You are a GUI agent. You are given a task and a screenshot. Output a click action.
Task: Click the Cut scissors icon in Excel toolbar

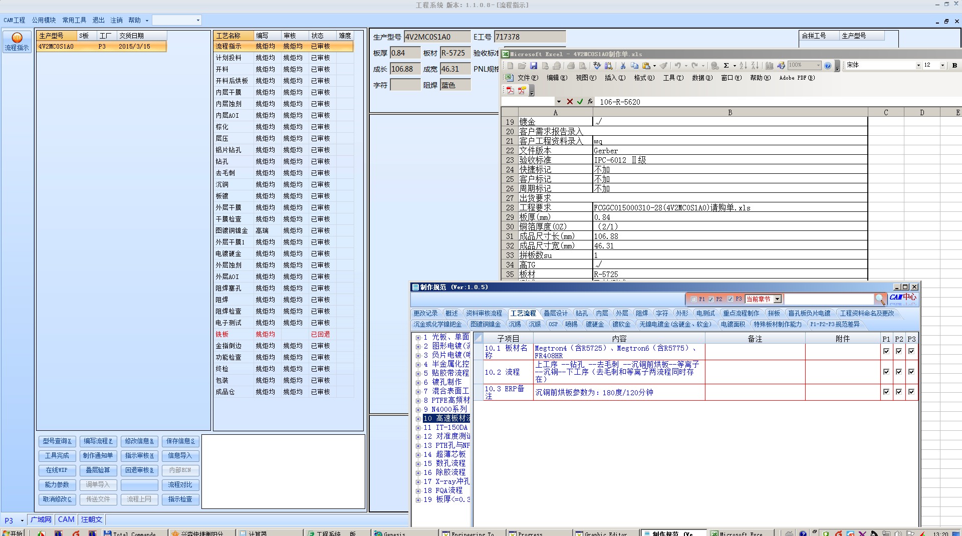coord(623,66)
